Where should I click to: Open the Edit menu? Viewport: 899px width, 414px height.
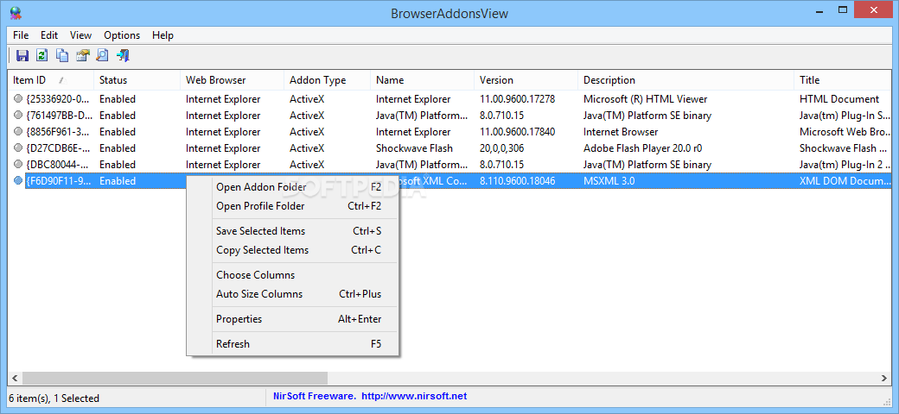pos(49,34)
